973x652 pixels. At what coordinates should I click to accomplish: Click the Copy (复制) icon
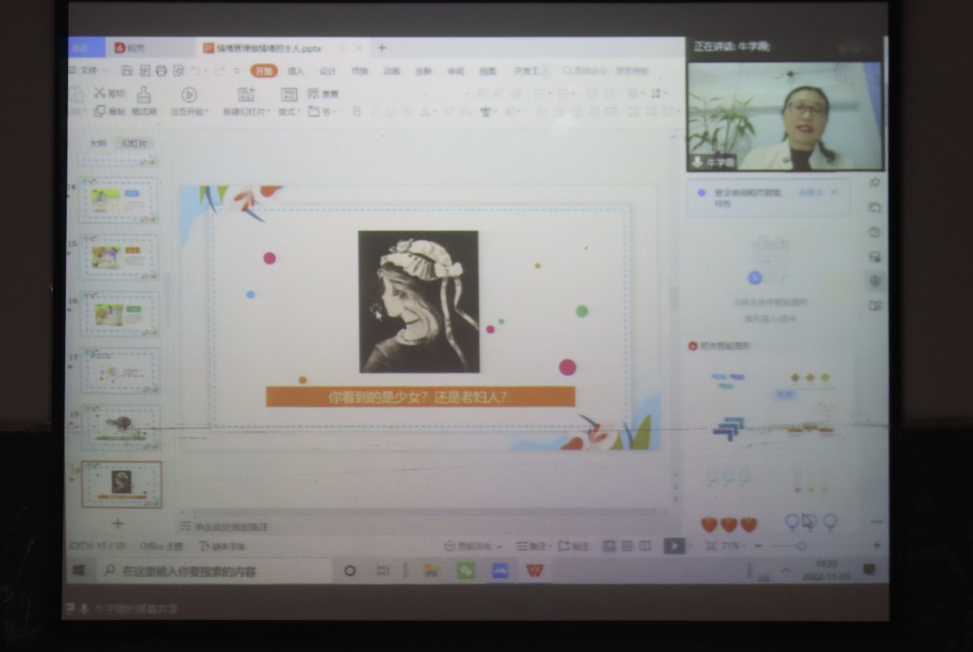click(x=100, y=111)
